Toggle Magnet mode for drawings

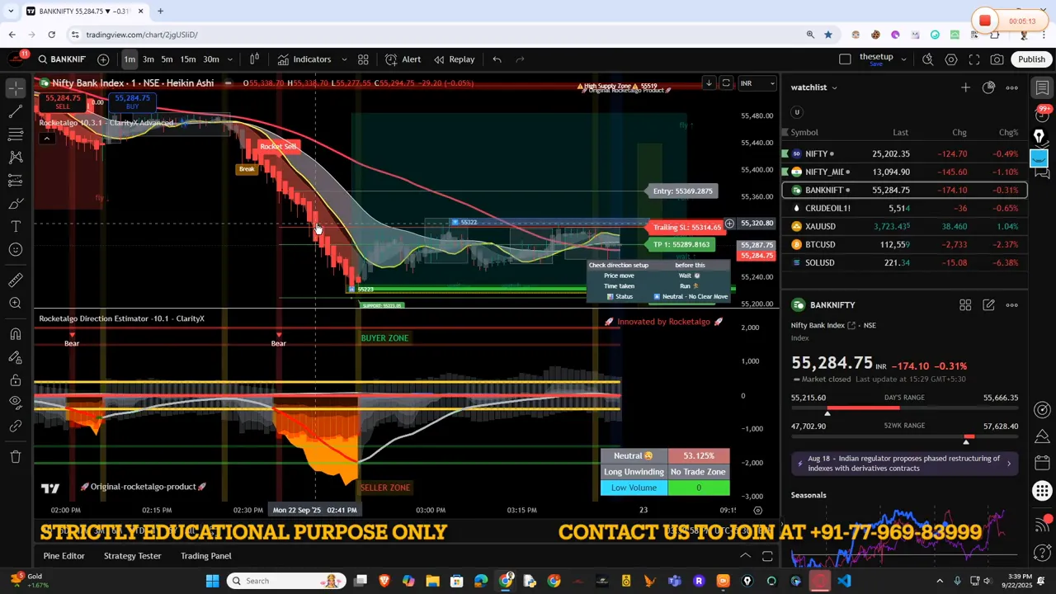coord(16,333)
